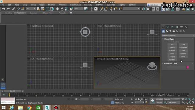
Task: Click the Pyramid primitive button
Action: click(183, 54)
